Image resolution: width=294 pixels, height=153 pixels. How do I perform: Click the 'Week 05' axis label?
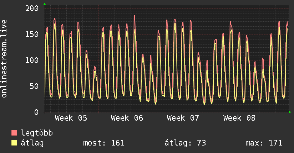point(71,118)
